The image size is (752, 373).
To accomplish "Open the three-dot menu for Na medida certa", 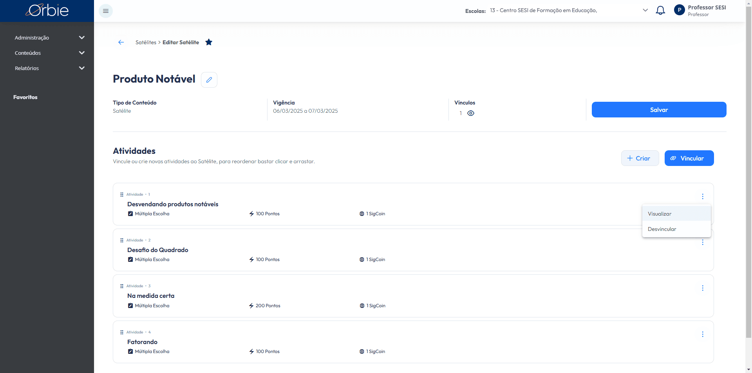I will (x=703, y=288).
